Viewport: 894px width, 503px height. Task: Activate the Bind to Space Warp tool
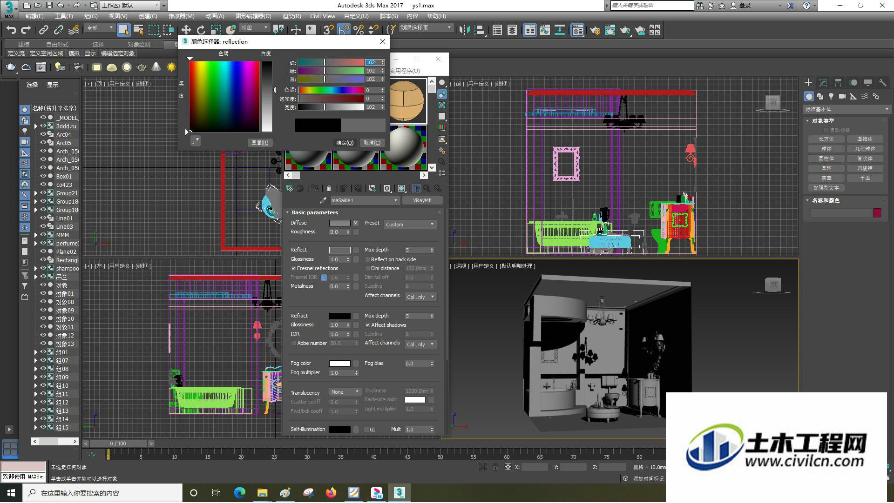[74, 30]
